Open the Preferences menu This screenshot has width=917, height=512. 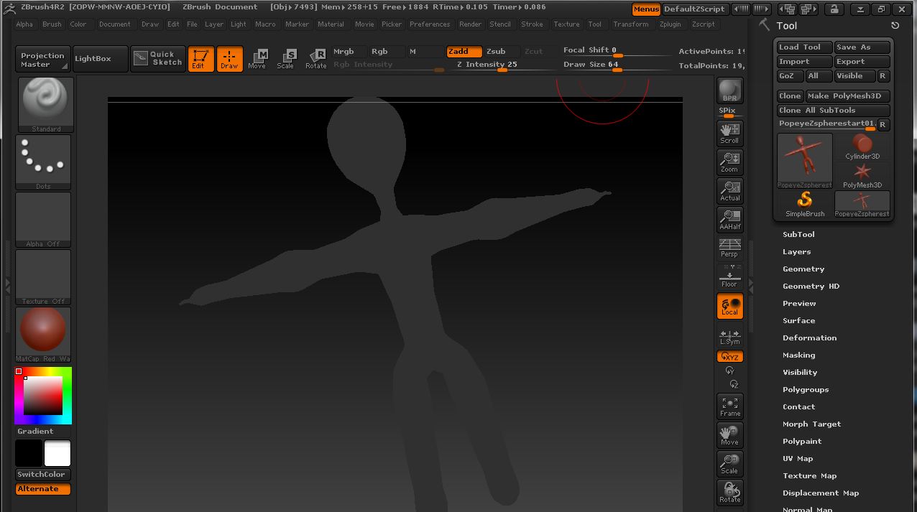(x=430, y=24)
